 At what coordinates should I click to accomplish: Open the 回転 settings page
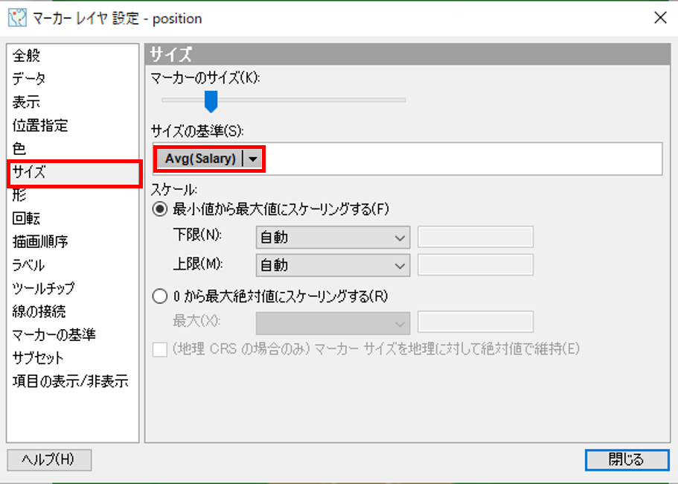click(26, 218)
